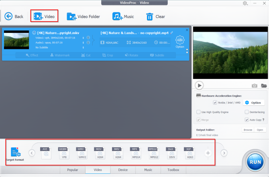The width and height of the screenshot is (269, 177).
Task: Add a Watermark to the video
Action: 60,55
